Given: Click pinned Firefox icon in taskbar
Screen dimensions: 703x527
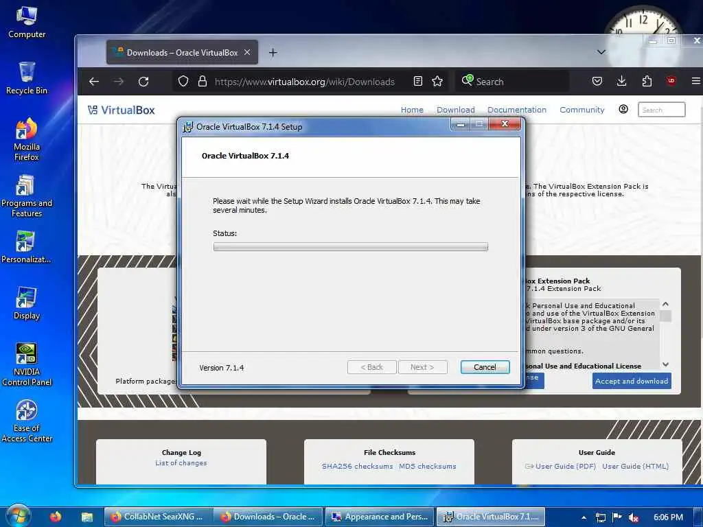Looking at the screenshot, I should tap(56, 517).
